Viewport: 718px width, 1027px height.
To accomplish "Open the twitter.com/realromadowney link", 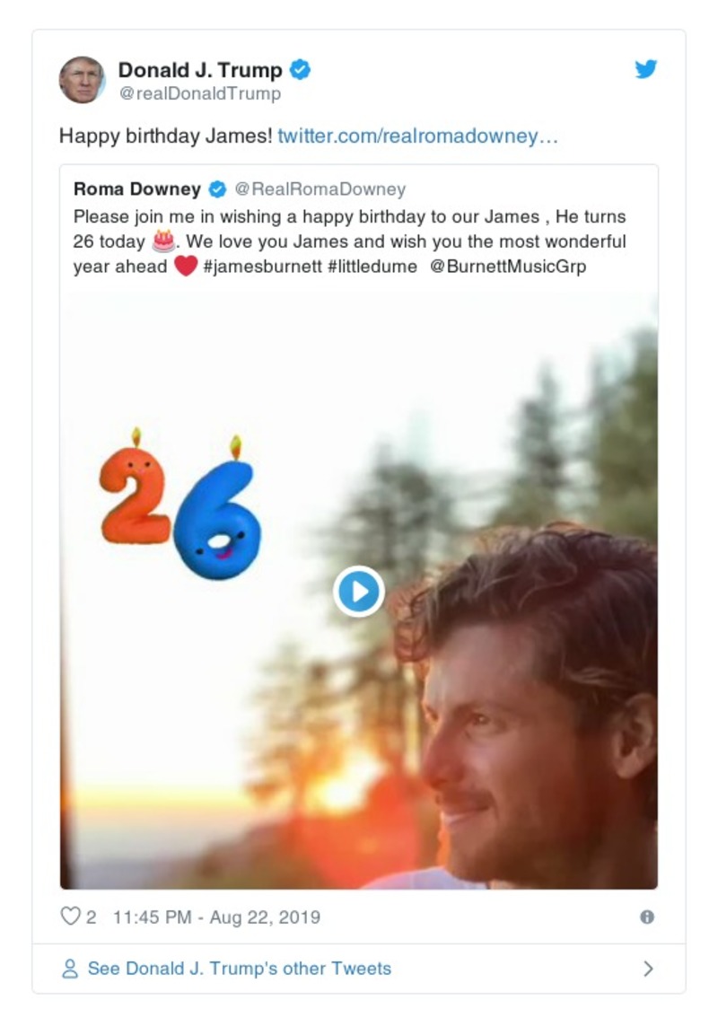I will pos(418,136).
